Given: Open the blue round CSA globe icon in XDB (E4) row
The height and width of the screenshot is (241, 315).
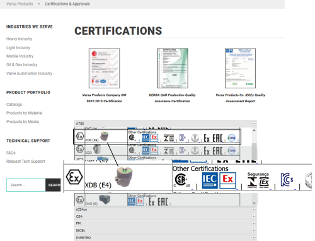Looking at the screenshot, I should pos(232,138).
